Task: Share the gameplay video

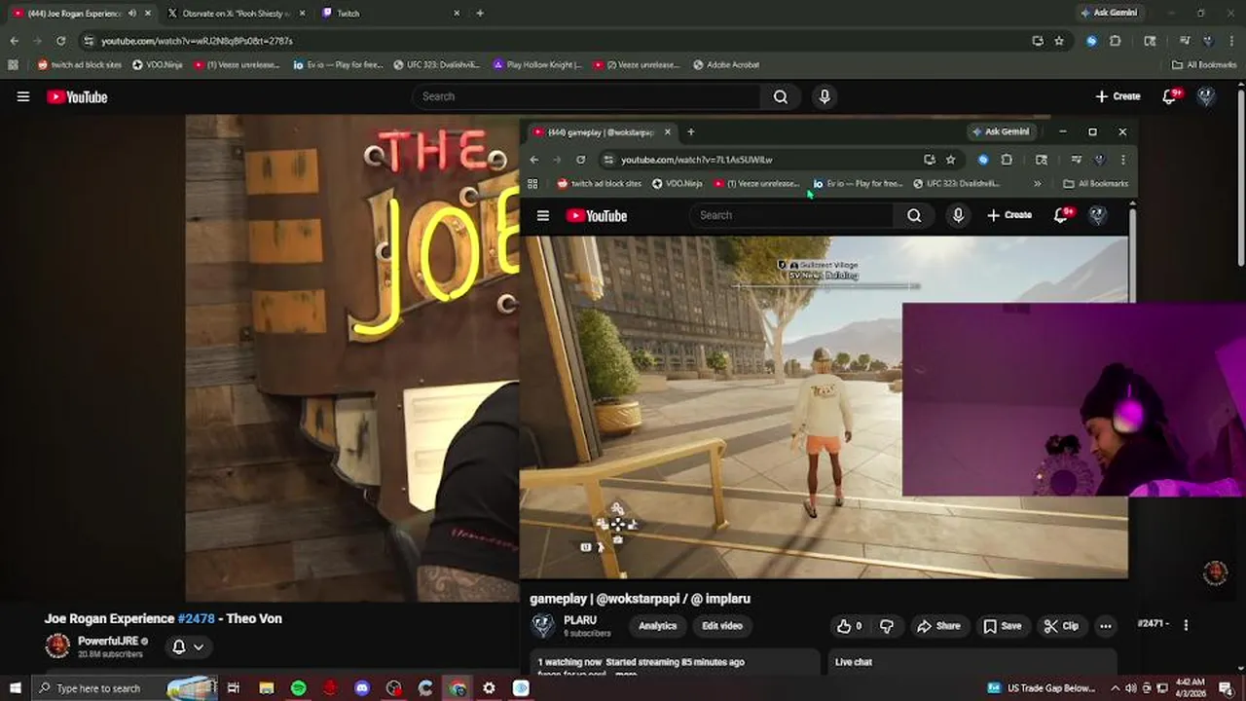Action: [938, 626]
